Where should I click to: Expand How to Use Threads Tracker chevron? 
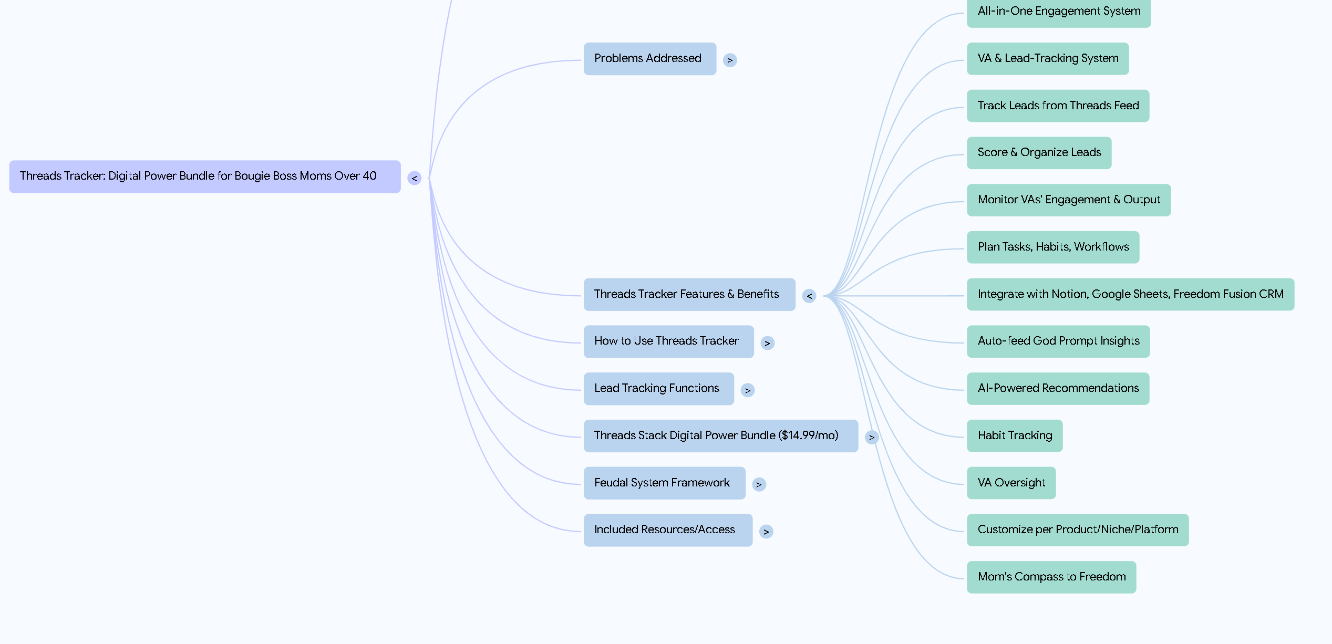click(x=767, y=343)
